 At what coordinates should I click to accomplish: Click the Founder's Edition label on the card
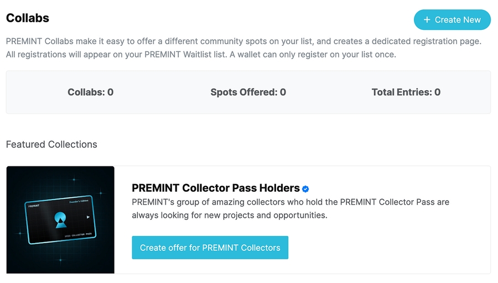coord(80,202)
